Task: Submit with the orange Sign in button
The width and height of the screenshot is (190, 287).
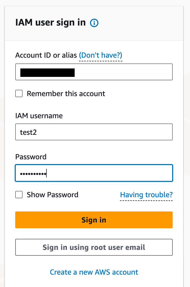Action: pyautogui.click(x=94, y=220)
